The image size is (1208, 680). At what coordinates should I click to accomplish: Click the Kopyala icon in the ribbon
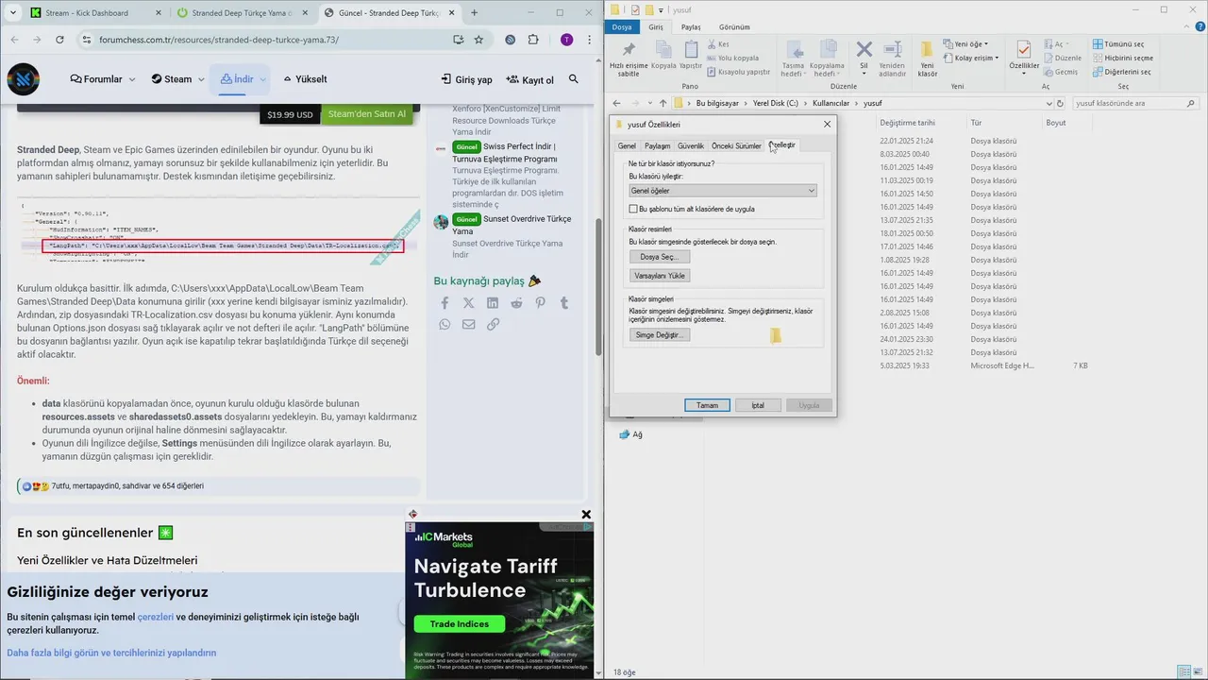tap(663, 50)
